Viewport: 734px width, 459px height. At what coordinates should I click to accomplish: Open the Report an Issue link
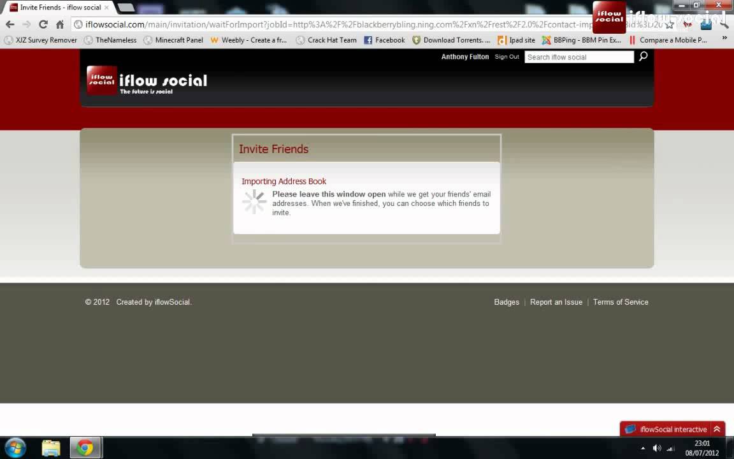(x=556, y=302)
